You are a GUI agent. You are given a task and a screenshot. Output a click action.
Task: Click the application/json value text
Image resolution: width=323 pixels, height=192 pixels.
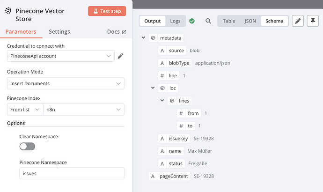(x=213, y=63)
